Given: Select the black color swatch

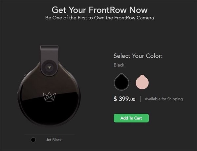Looking at the screenshot, I should pyautogui.click(x=121, y=82).
